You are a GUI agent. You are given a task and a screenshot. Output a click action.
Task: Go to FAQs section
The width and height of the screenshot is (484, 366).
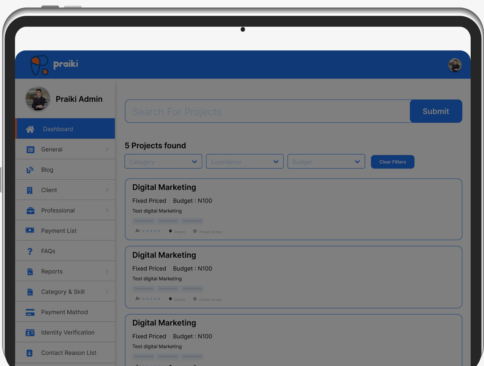65,251
